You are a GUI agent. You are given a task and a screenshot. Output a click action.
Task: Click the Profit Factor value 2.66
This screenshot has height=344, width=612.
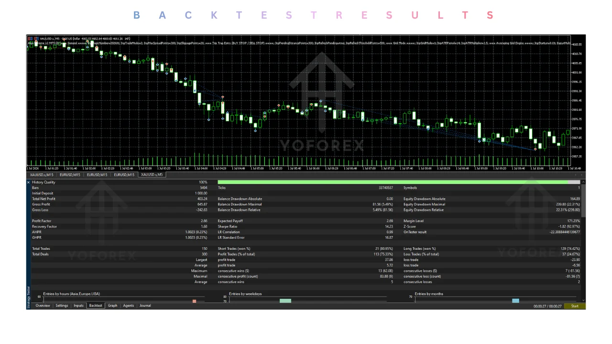(x=204, y=221)
